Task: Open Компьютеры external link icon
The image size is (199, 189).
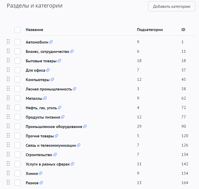Action: click(52, 80)
